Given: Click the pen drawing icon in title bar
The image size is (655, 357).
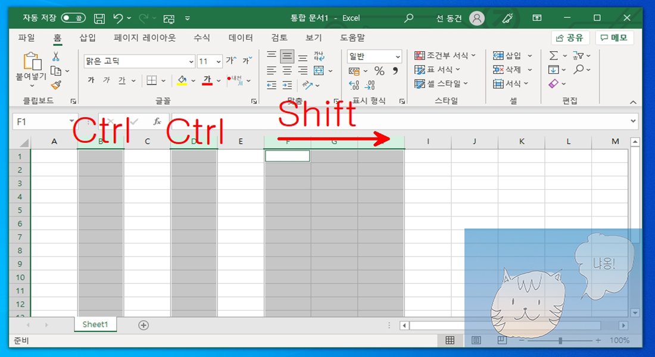Looking at the screenshot, I should 507,18.
